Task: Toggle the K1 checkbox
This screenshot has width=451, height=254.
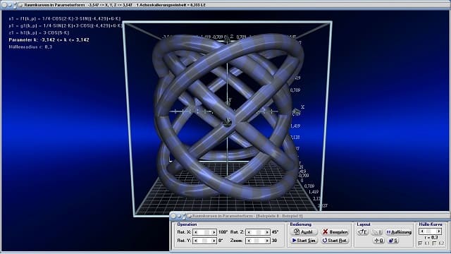Action: (420, 243)
